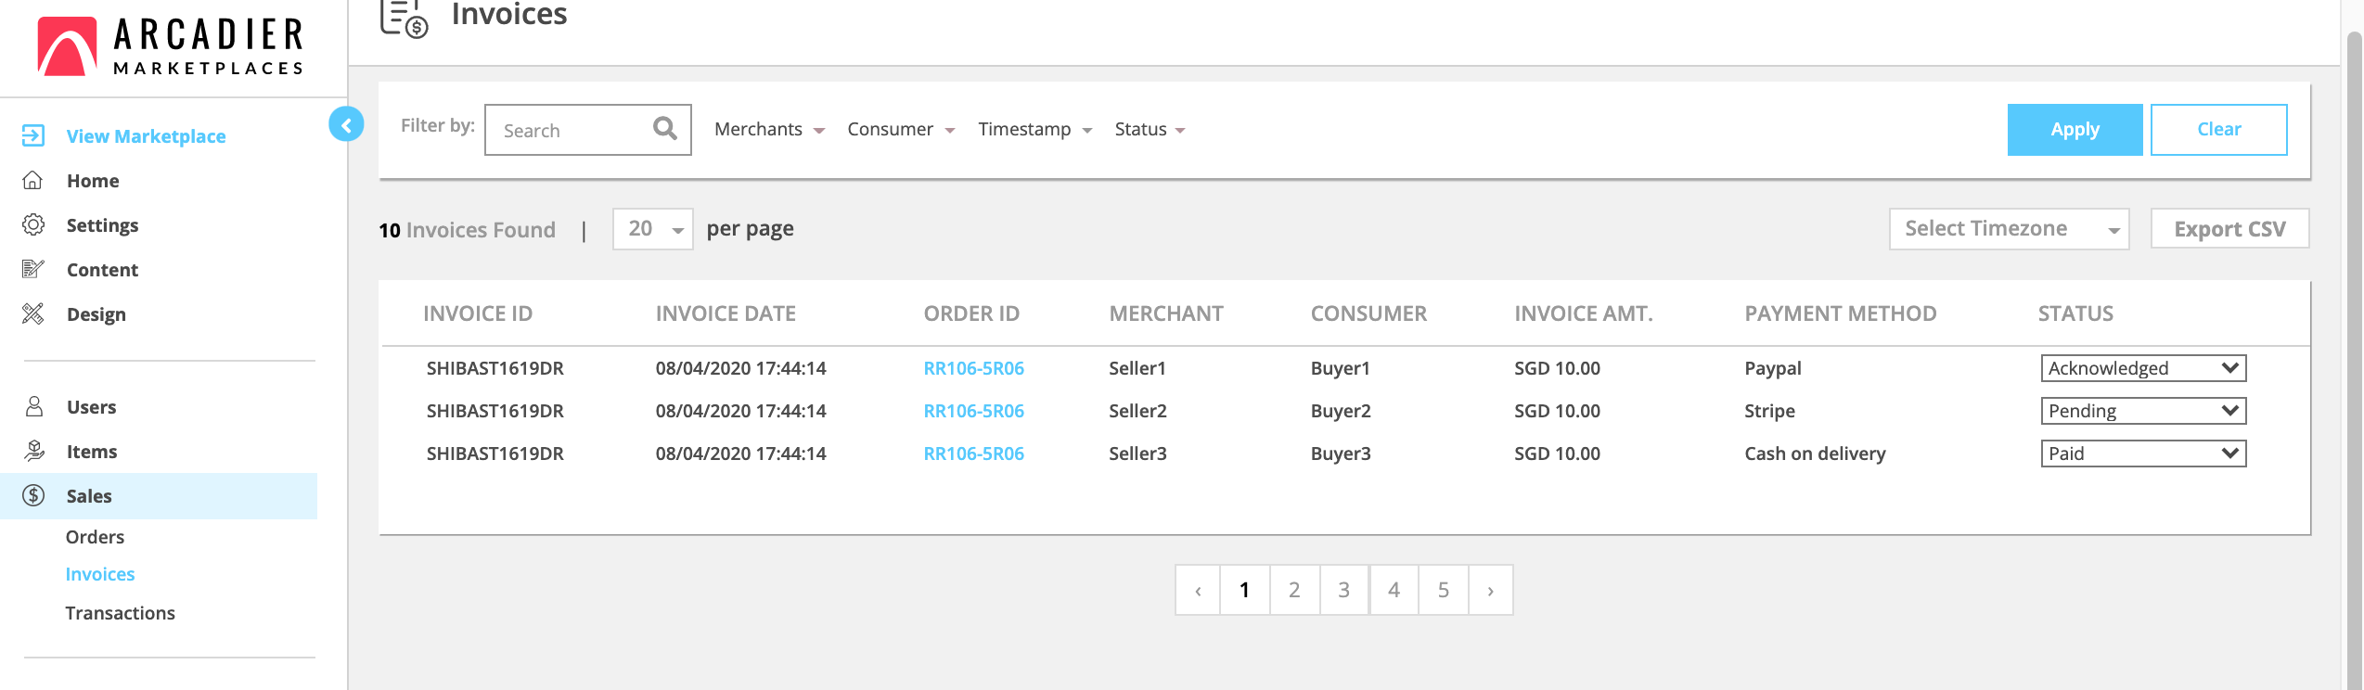Click the View Marketplace exit icon
The width and height of the screenshot is (2364, 690).
pos(33,136)
